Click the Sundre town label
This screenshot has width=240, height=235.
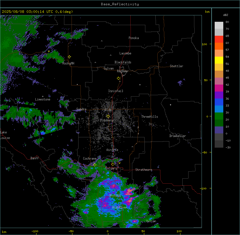(81, 109)
